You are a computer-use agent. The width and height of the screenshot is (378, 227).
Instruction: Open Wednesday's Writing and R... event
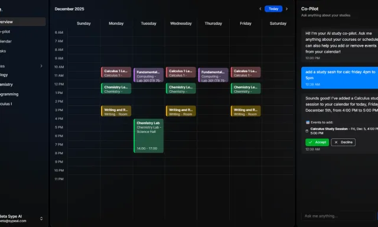tap(181, 111)
